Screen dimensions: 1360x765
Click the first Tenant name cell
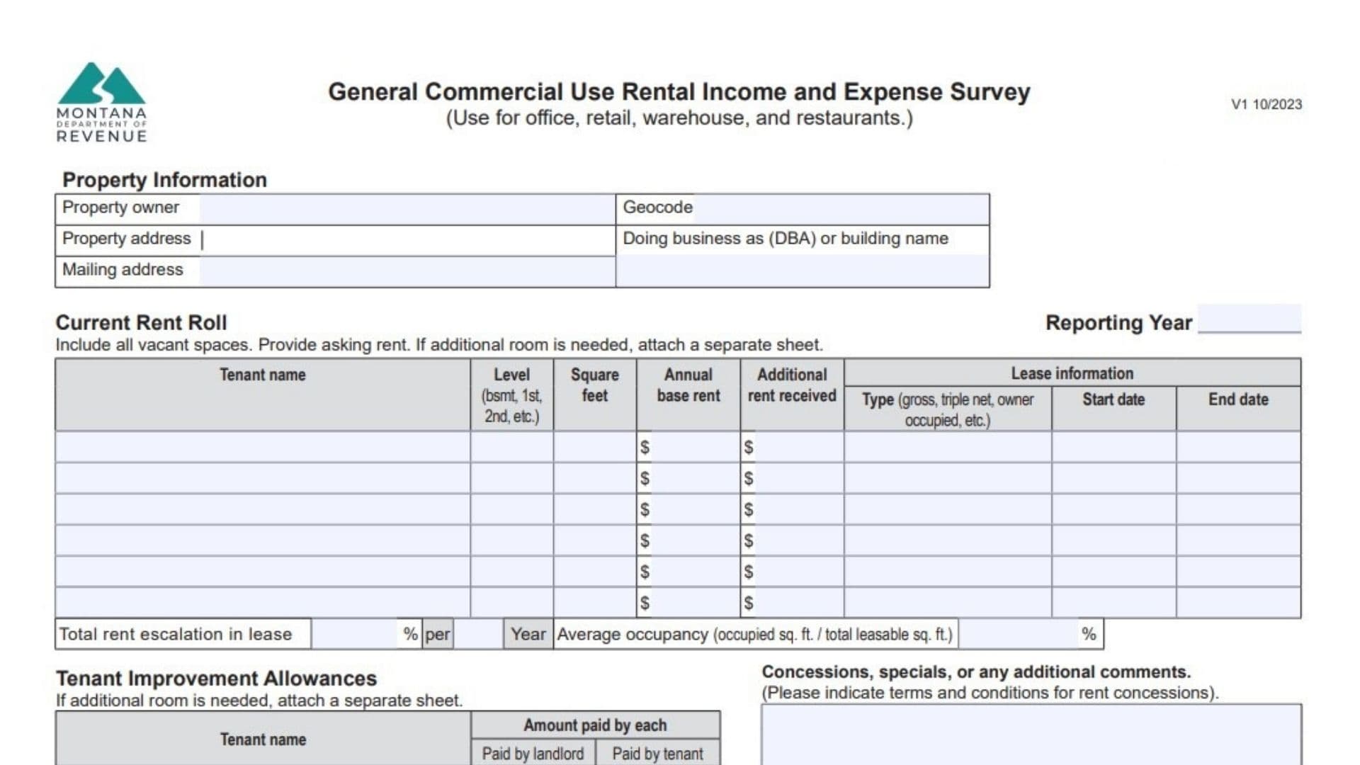(262, 448)
